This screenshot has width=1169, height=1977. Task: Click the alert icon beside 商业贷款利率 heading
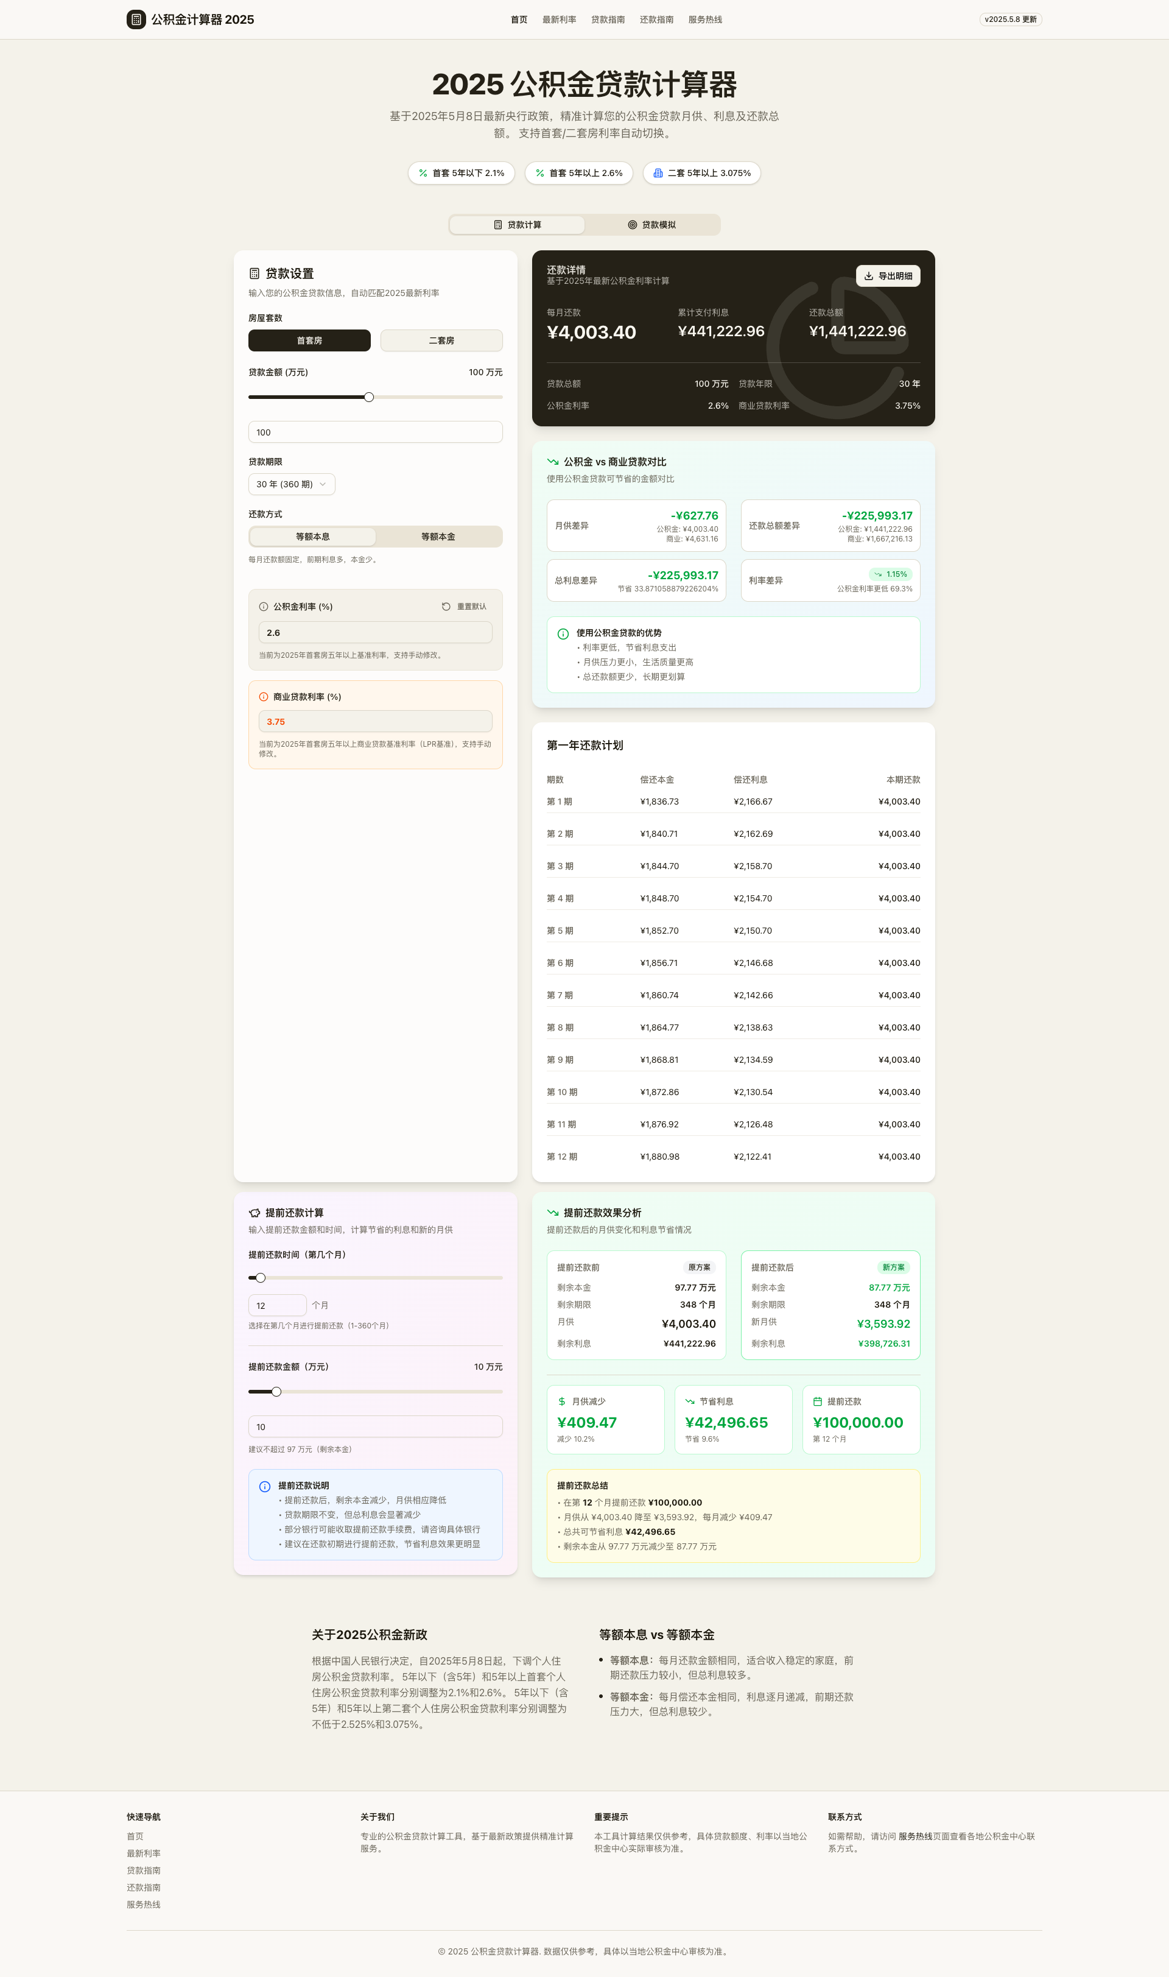263,697
